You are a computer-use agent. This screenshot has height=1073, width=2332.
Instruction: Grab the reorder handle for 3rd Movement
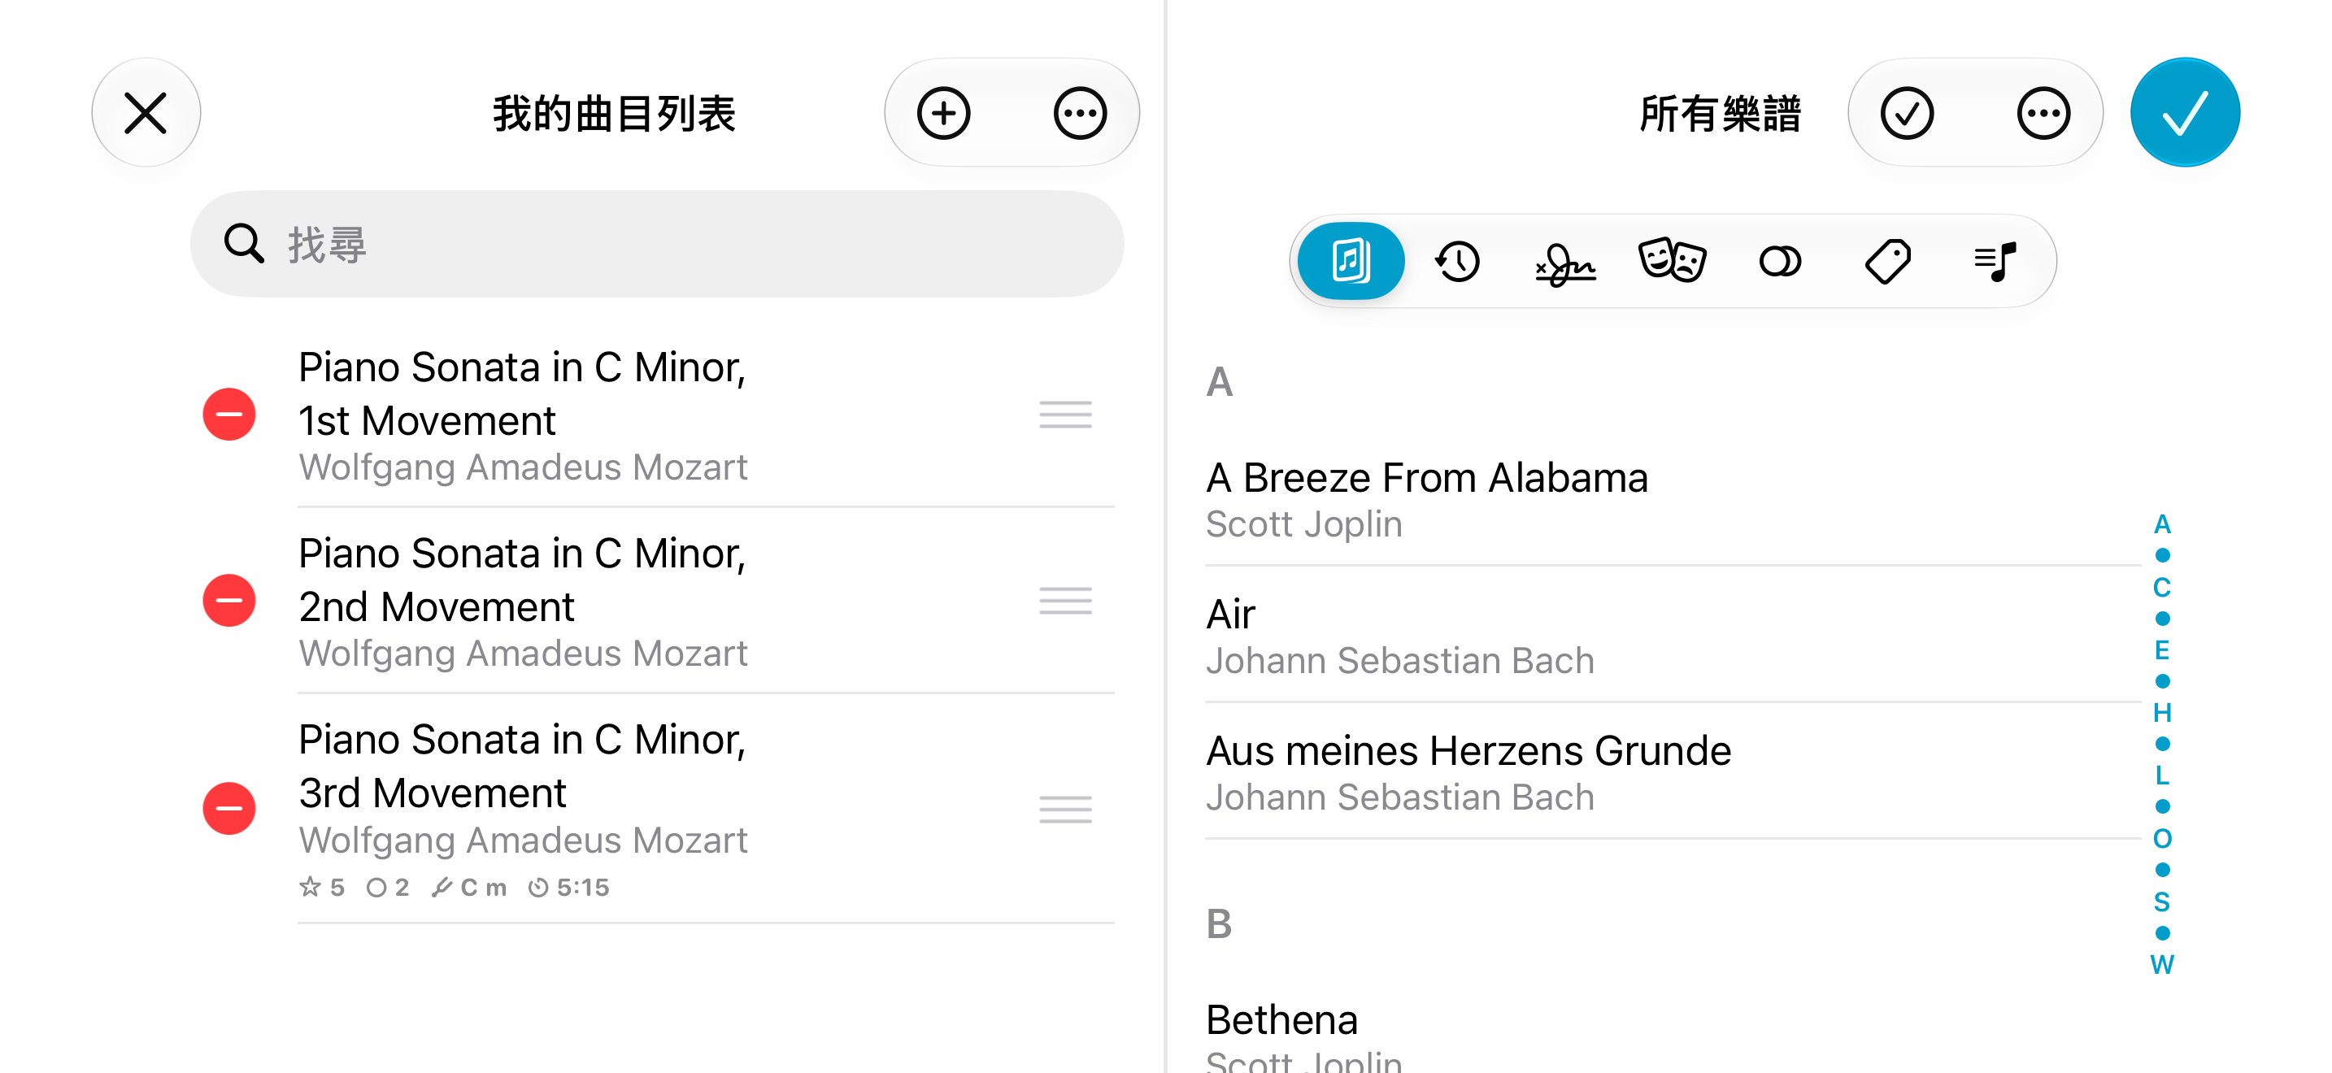[1065, 809]
